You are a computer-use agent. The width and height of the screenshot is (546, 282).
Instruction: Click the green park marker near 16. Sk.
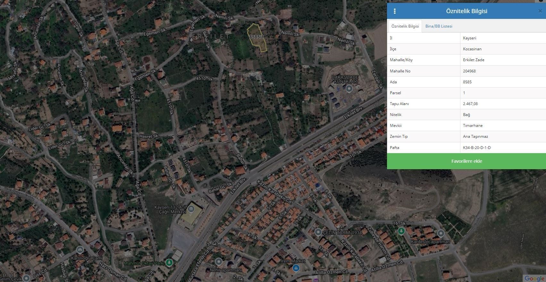pos(401,231)
